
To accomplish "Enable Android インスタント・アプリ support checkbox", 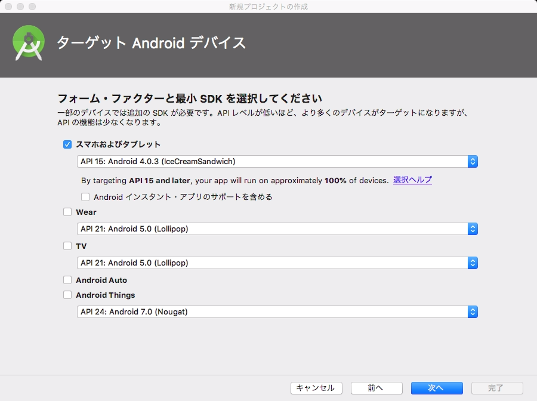I will tap(85, 196).
